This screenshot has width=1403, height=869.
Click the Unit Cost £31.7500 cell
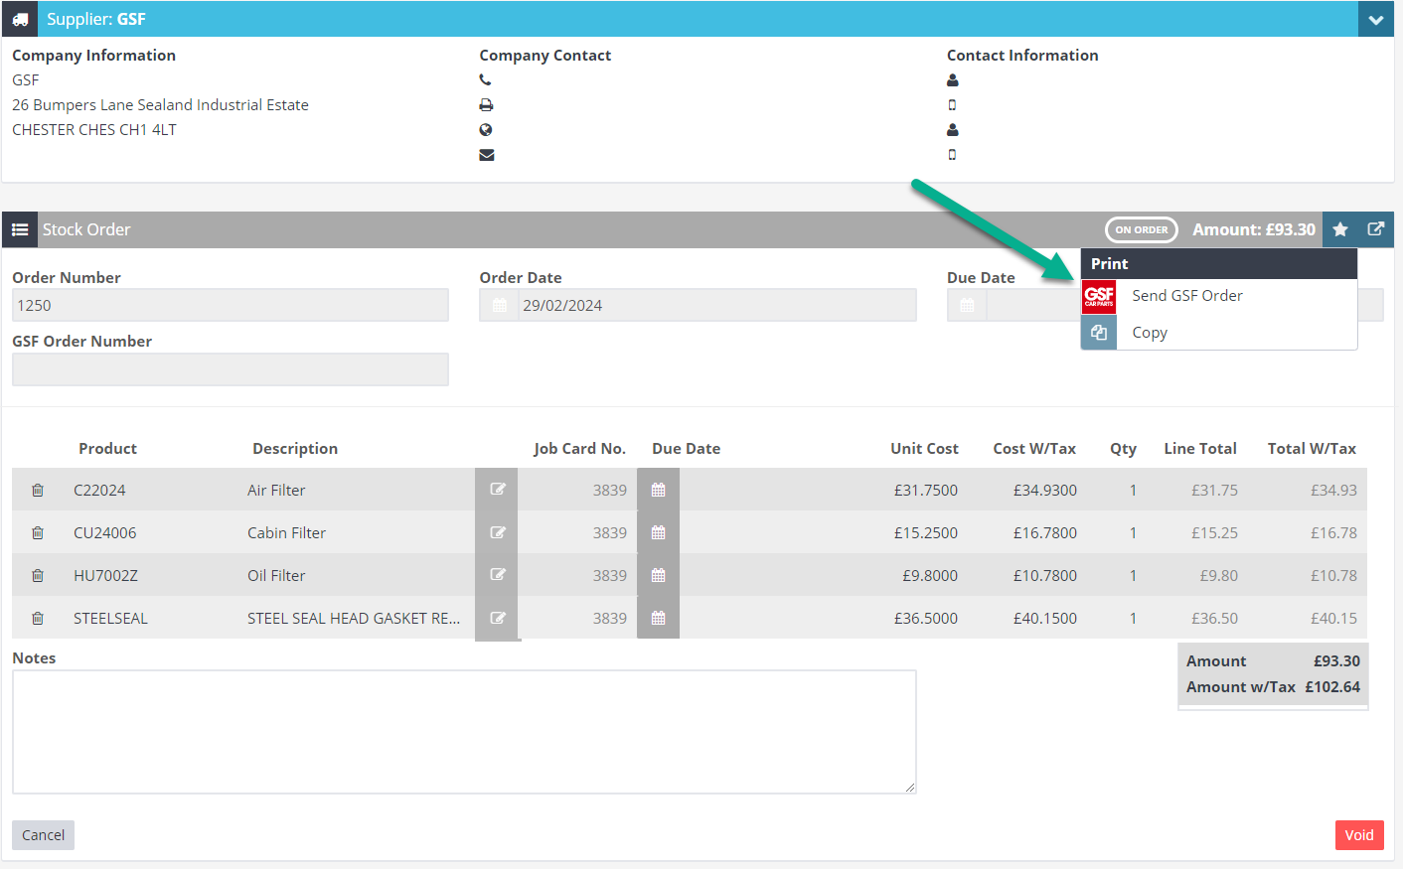pyautogui.click(x=926, y=490)
